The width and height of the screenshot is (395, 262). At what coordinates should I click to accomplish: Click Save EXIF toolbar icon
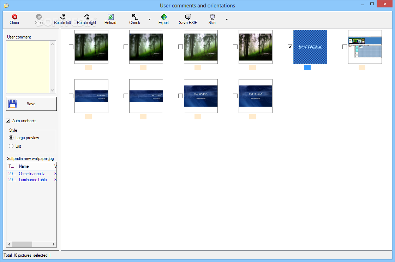[188, 19]
